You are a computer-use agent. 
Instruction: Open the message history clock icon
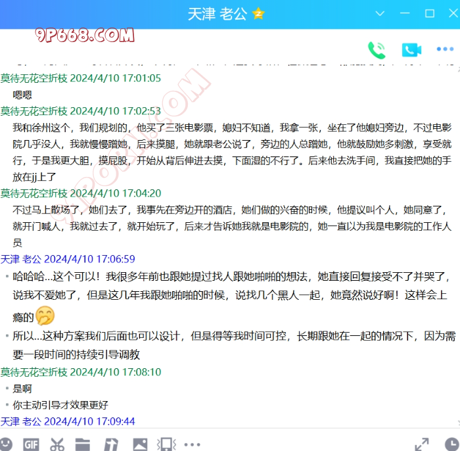451,444
